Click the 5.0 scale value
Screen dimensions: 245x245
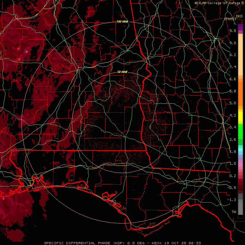pyautogui.click(x=233, y=103)
